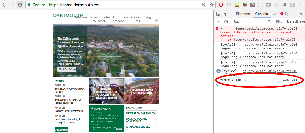
Task: Open the Global nav link
Action: [117, 17]
